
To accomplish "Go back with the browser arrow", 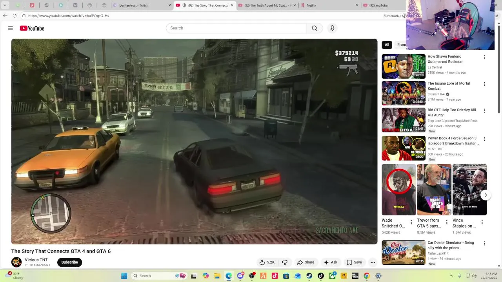I will point(5,16).
